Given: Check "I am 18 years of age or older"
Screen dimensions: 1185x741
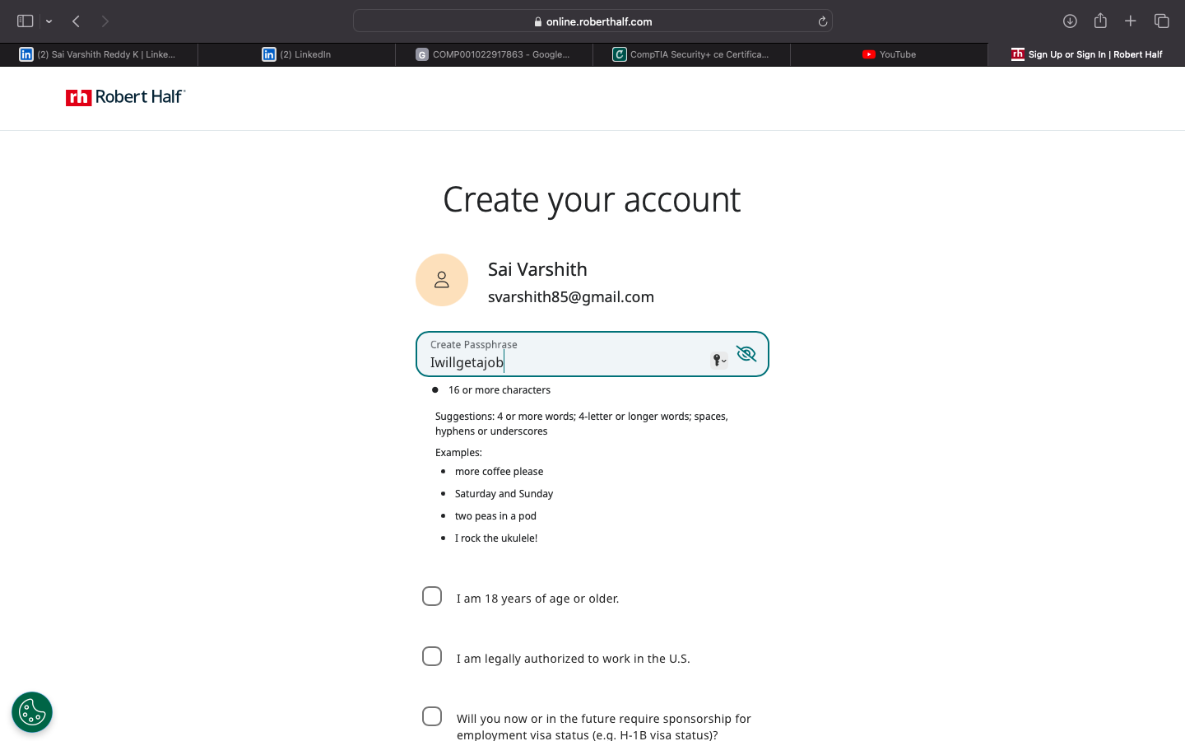Looking at the screenshot, I should [x=432, y=596].
